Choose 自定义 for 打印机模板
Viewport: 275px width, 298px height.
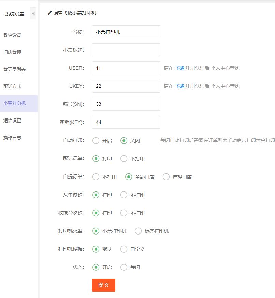click(x=124, y=249)
